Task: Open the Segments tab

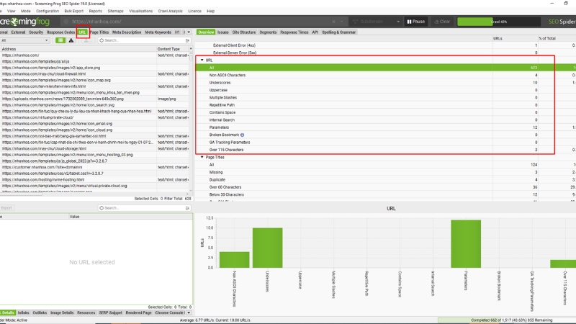Action: click(x=268, y=32)
